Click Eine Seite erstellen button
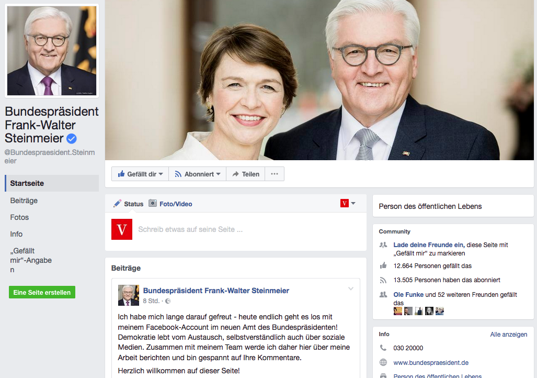Screen dimensions: 537x378 coord(42,292)
